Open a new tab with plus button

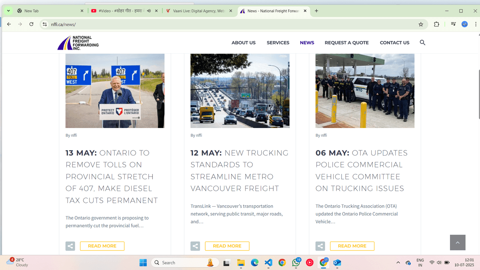[316, 11]
